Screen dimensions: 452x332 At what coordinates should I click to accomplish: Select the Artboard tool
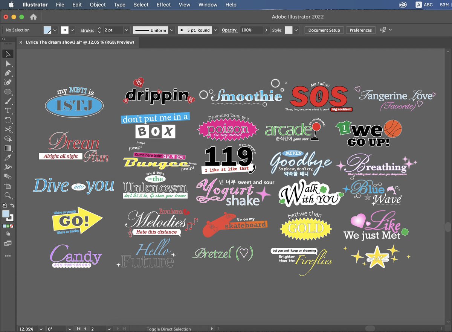click(8, 186)
